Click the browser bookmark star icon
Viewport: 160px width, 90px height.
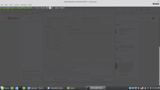pos(132,9)
